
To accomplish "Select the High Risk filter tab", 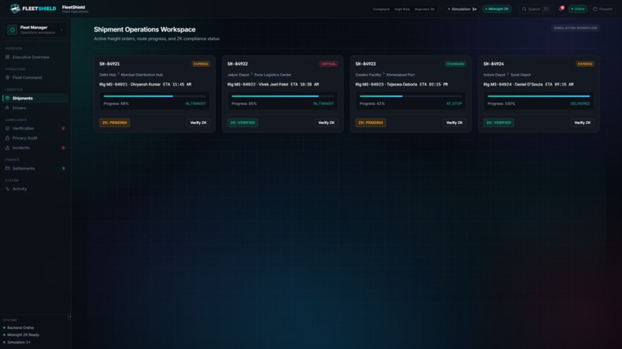I will (x=402, y=9).
